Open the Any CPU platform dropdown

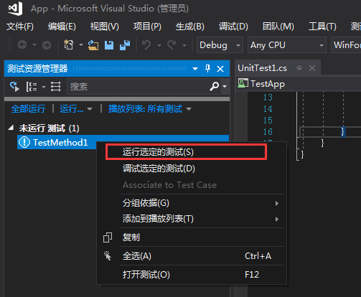point(286,44)
